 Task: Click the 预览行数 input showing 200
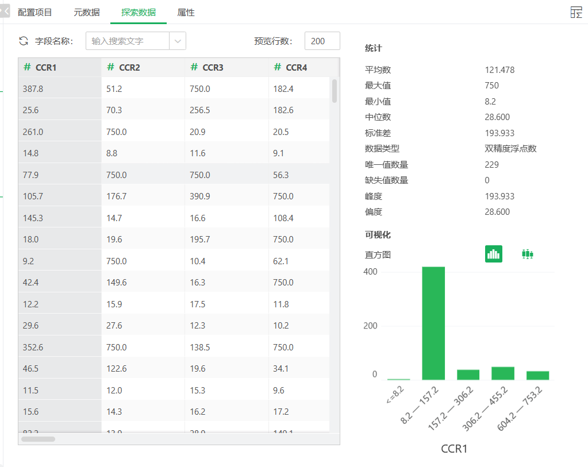(x=321, y=41)
